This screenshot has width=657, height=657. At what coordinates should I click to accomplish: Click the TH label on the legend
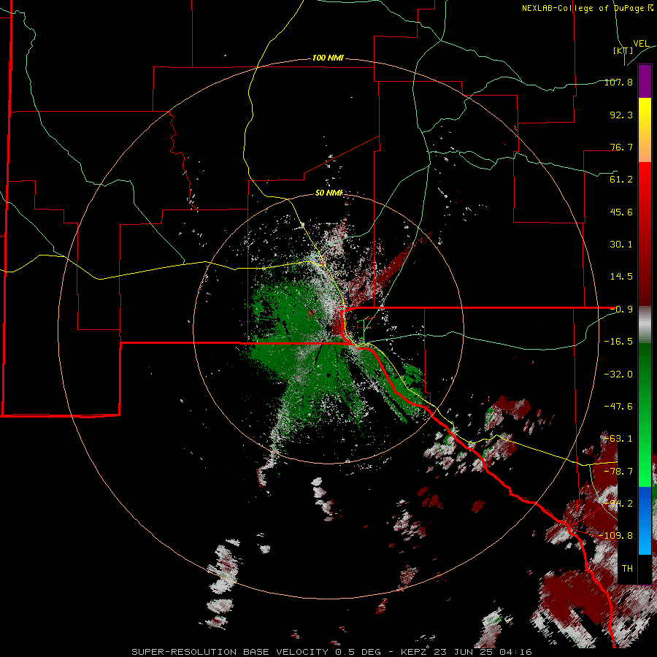click(627, 569)
